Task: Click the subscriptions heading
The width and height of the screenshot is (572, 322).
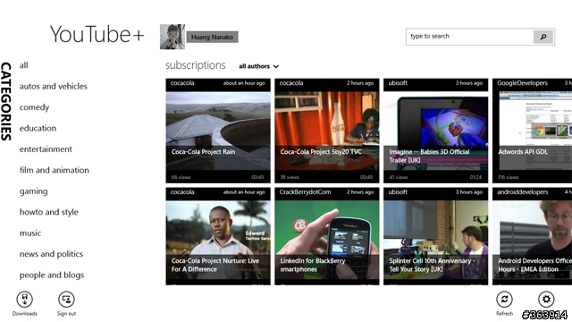Action: tap(196, 65)
